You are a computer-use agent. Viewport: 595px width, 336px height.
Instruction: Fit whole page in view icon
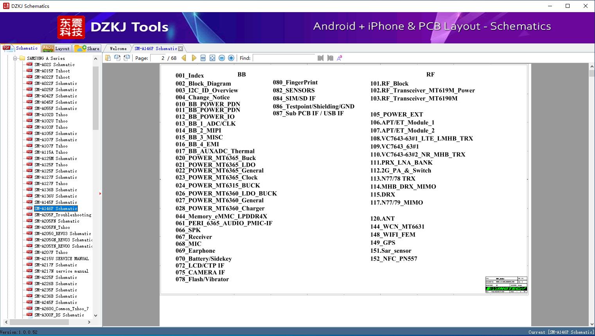(212, 58)
